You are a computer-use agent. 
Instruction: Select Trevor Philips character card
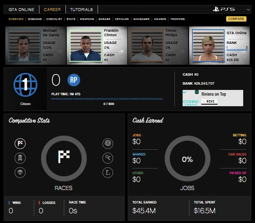tap(158, 46)
